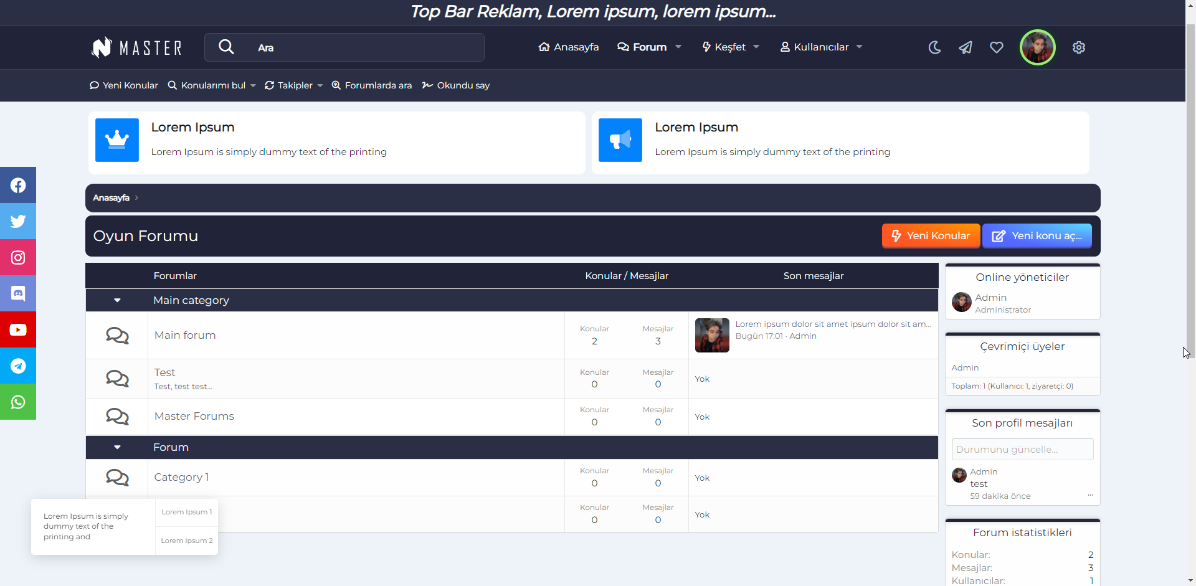Open the heart notifications icon
This screenshot has width=1196, height=586.
coord(997,47)
